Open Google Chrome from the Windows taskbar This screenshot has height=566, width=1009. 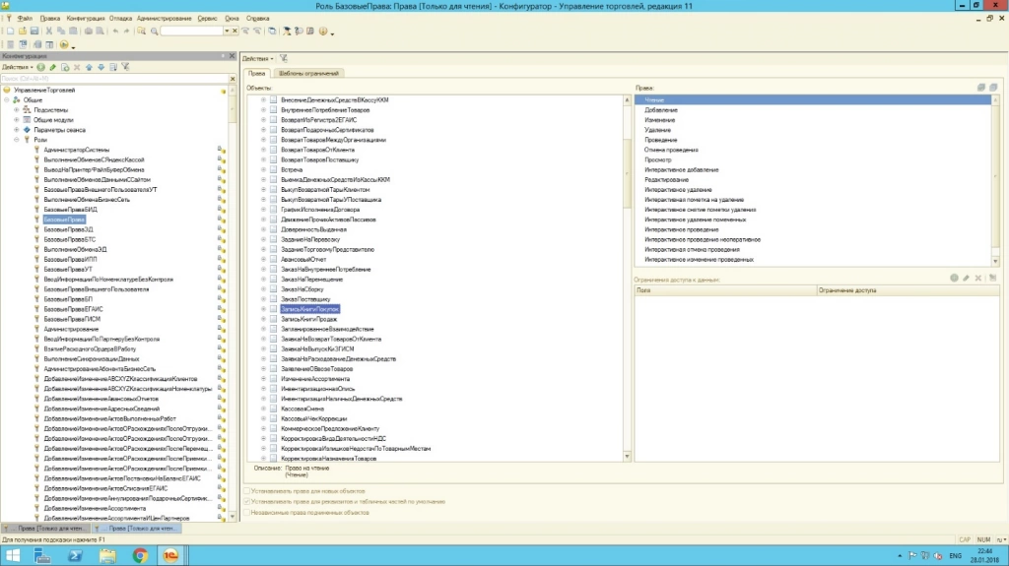[x=139, y=556]
